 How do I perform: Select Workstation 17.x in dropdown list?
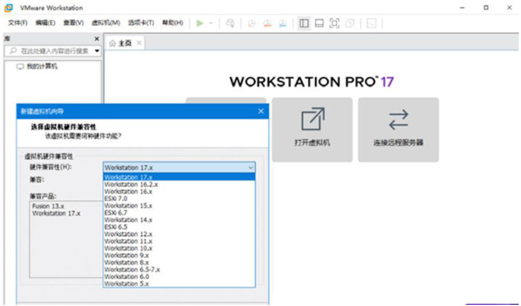click(x=179, y=177)
